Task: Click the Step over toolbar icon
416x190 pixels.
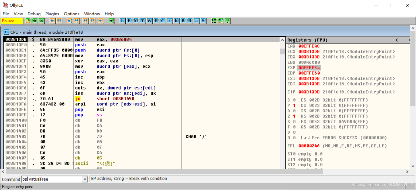Action: [77, 21]
